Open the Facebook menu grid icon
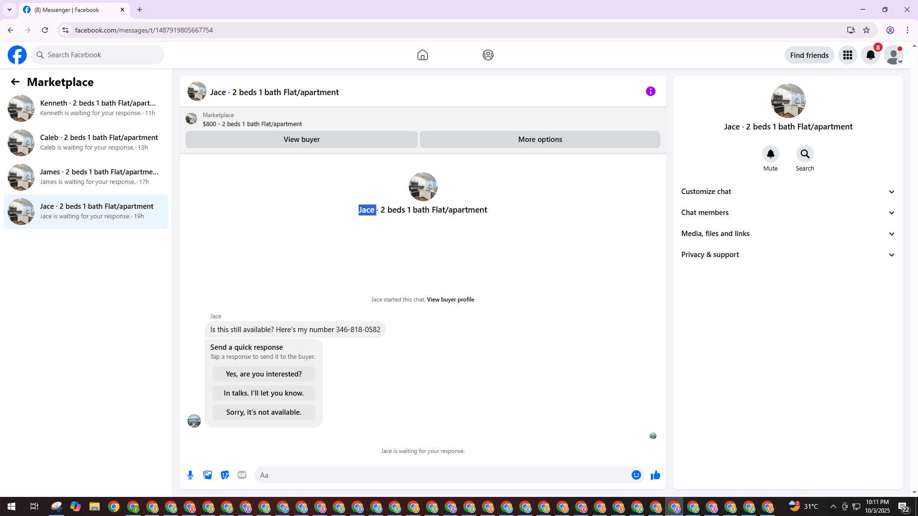918x516 pixels. pyautogui.click(x=848, y=55)
